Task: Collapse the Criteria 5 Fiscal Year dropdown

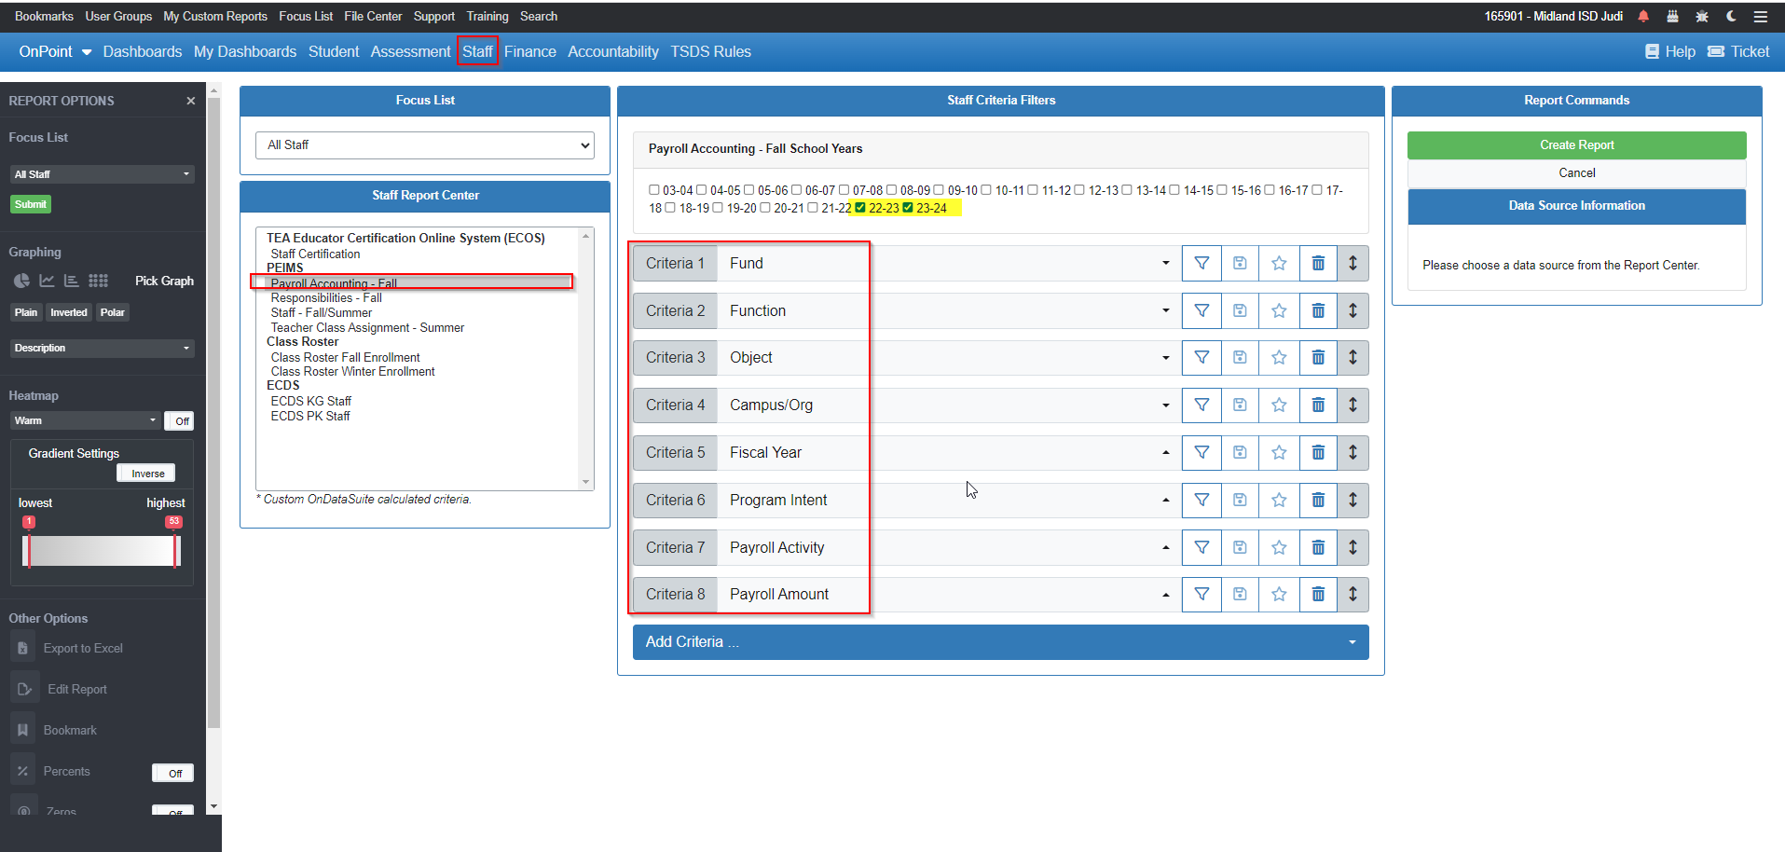Action: [1164, 452]
